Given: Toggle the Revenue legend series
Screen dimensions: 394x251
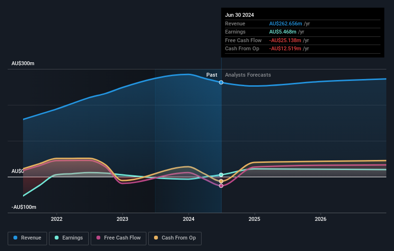Looking at the screenshot, I should [x=27, y=238].
